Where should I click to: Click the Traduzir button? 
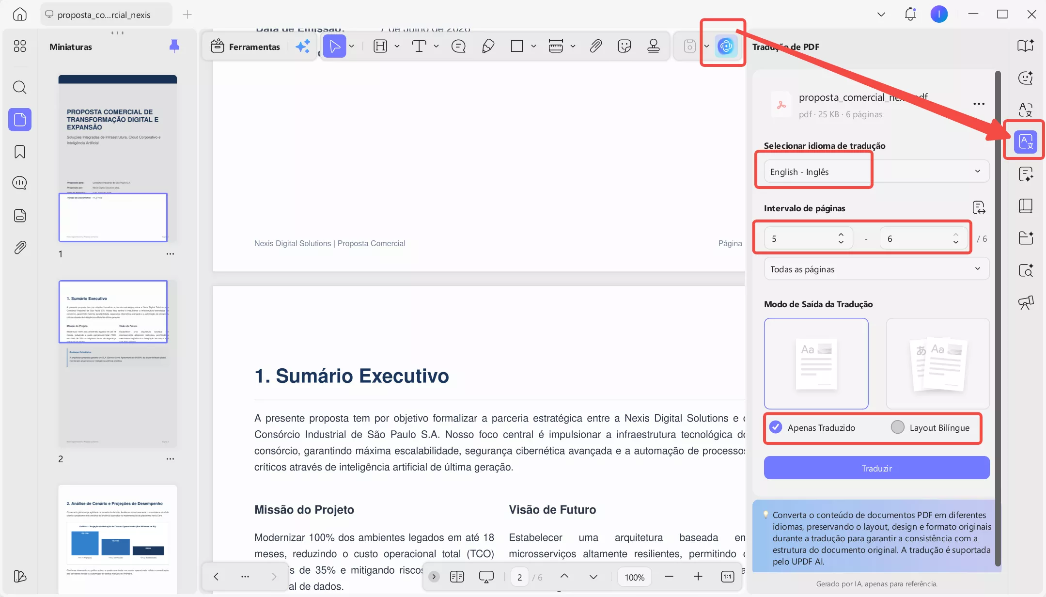(876, 468)
